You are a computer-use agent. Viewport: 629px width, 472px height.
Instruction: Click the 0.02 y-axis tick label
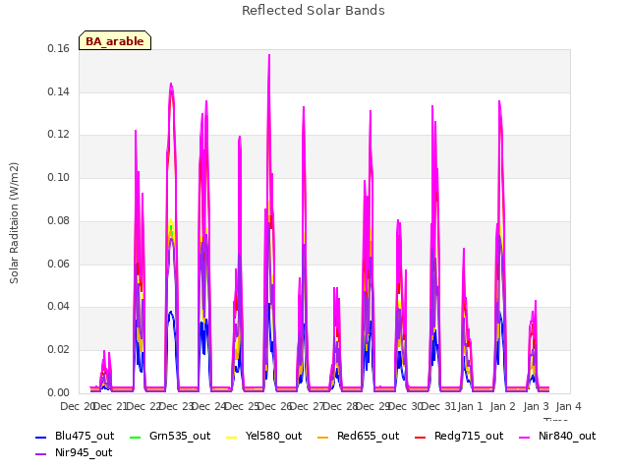tap(58, 350)
